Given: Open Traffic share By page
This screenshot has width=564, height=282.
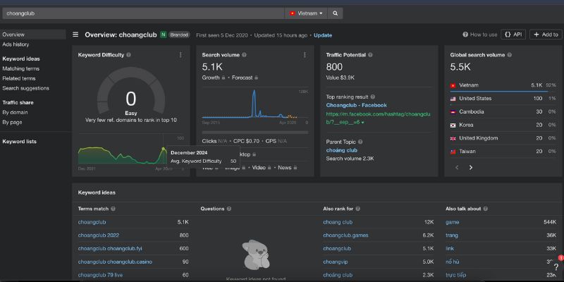Looking at the screenshot, I should [12, 122].
